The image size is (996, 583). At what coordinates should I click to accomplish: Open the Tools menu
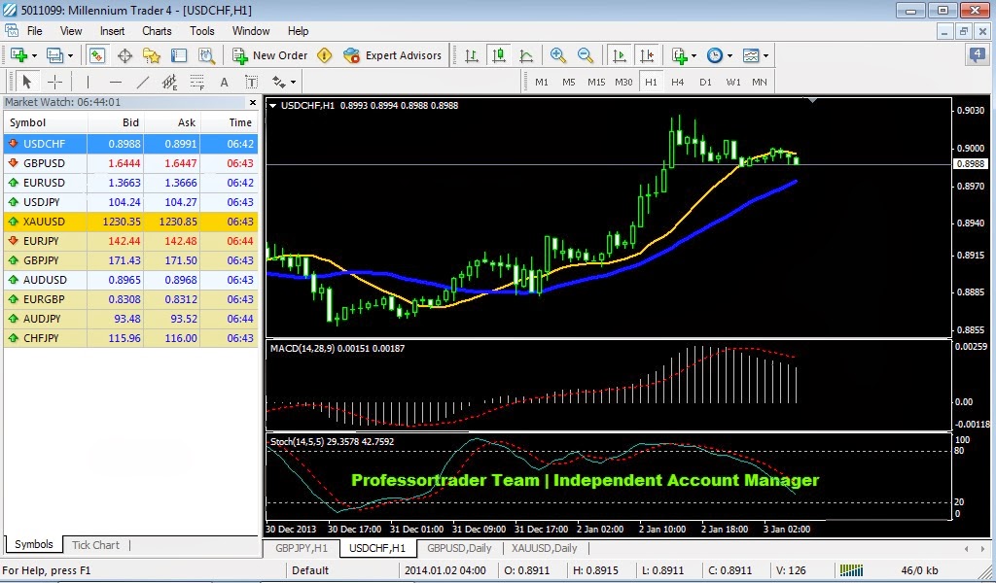coord(202,31)
